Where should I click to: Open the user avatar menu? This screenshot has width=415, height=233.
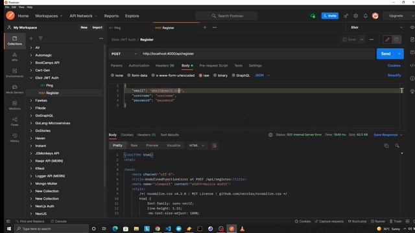click(375, 16)
